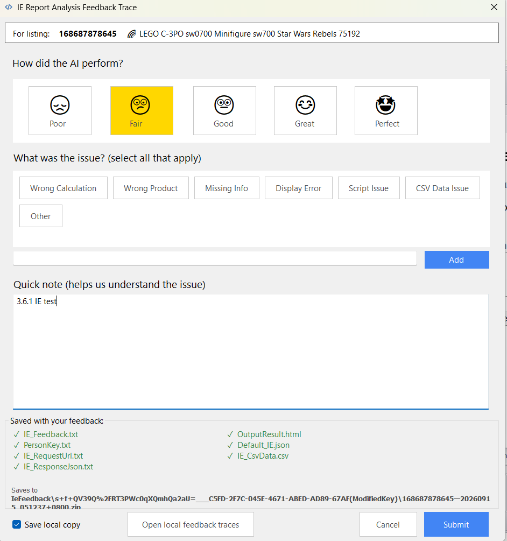Click Default_IE.json entry

click(264, 445)
